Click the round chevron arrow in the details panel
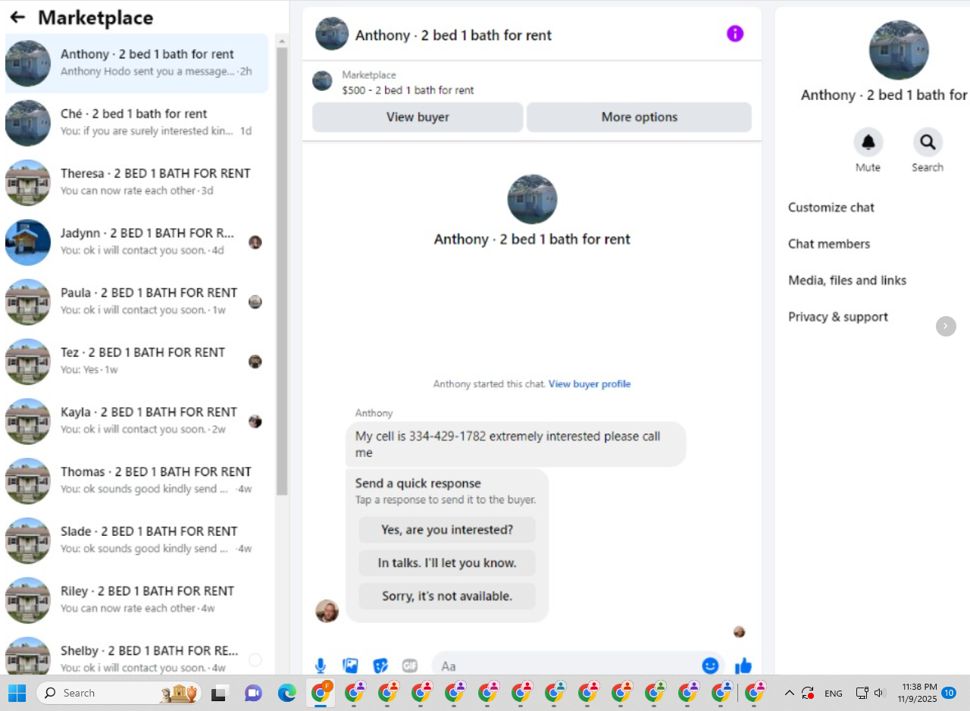This screenshot has height=711, width=970. (x=946, y=326)
